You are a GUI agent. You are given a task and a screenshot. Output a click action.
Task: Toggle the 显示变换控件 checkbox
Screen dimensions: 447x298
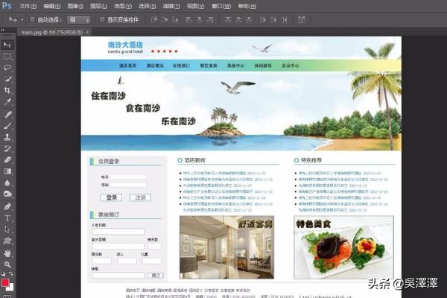[102, 19]
